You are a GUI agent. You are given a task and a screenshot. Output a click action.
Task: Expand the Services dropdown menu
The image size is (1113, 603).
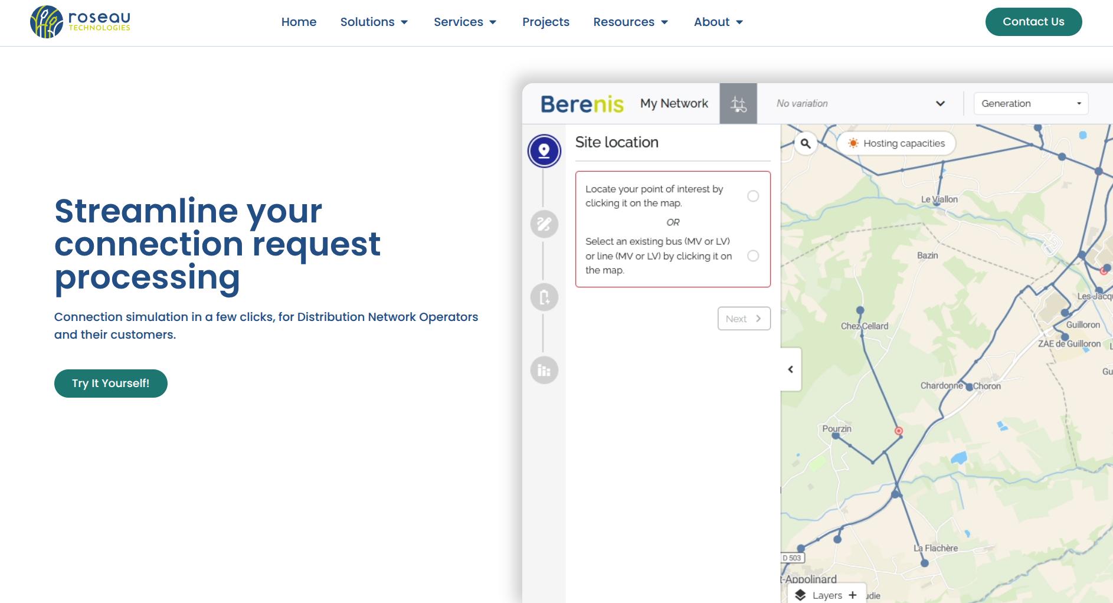(465, 22)
